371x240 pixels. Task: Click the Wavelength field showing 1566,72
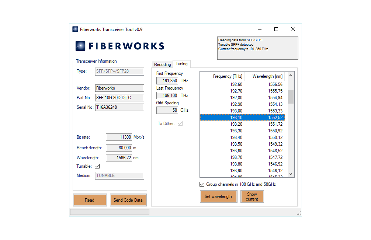click(119, 158)
